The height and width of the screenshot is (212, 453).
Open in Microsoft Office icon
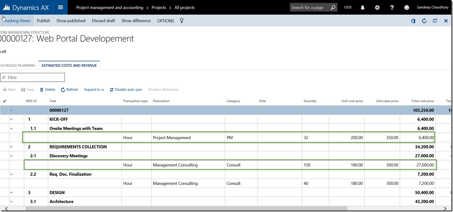coord(413,21)
